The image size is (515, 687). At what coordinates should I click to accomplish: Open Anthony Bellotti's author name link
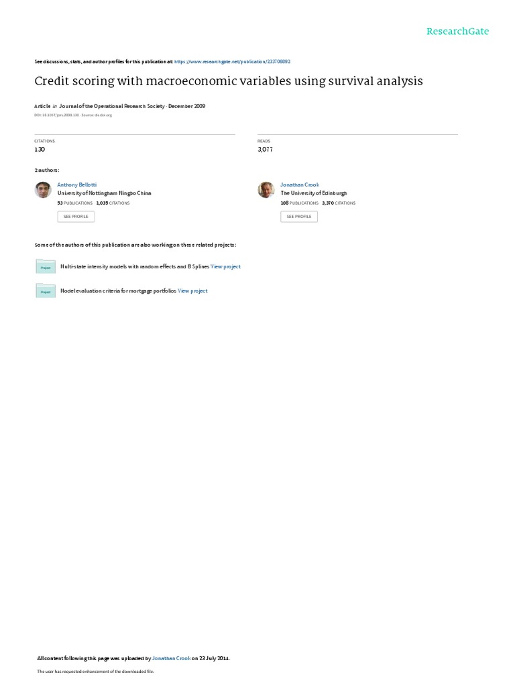tap(76, 185)
